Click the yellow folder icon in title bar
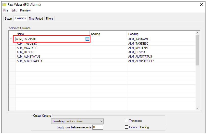This screenshot has width=206, height=134. coord(4,5)
